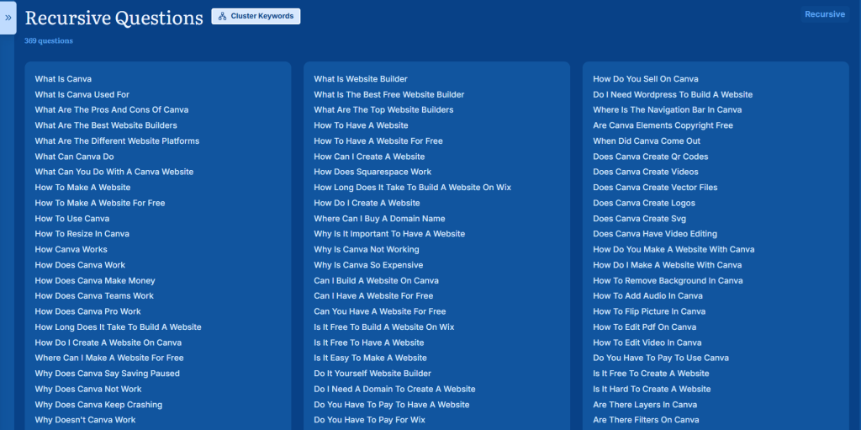
Task: Select 'What Can You Do With A Canva Website'
Action: pyautogui.click(x=114, y=173)
